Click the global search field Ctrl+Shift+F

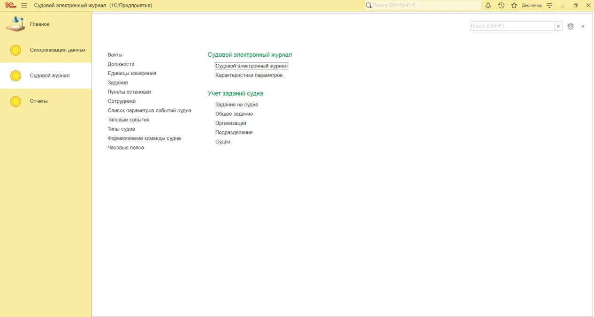(x=425, y=6)
